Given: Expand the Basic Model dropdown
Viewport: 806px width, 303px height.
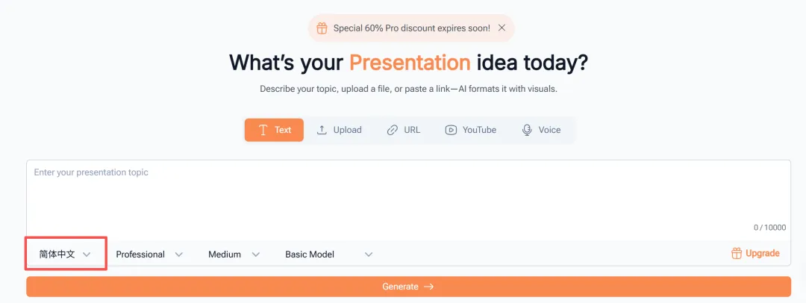Looking at the screenshot, I should click(328, 254).
